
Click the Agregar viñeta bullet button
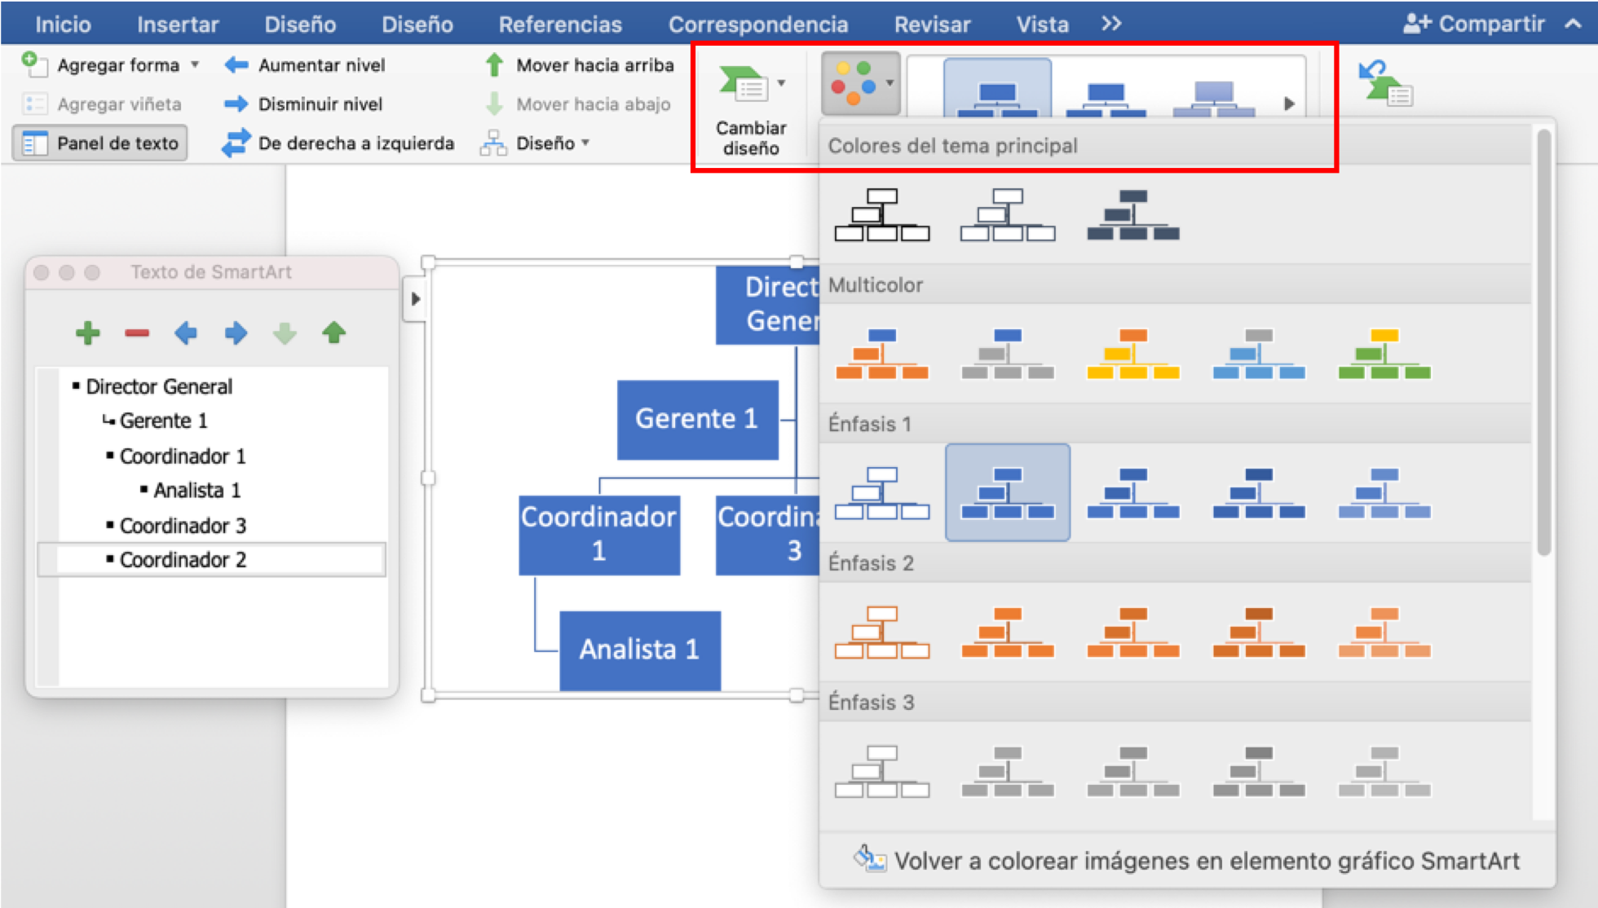tap(103, 104)
